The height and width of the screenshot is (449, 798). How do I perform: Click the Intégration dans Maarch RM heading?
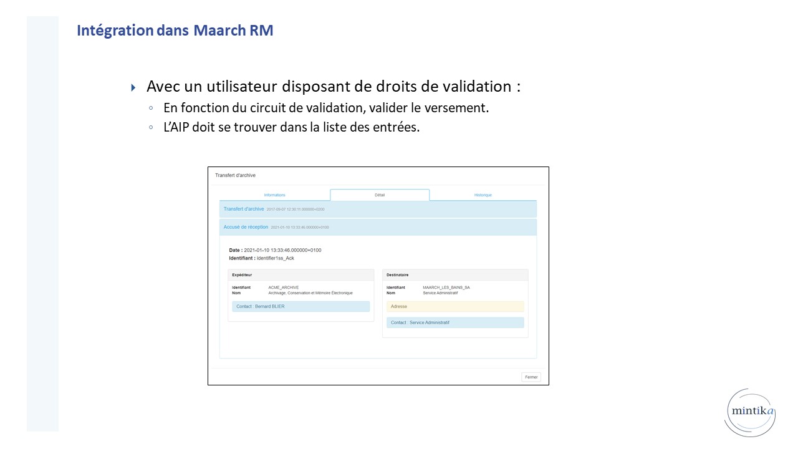[175, 30]
